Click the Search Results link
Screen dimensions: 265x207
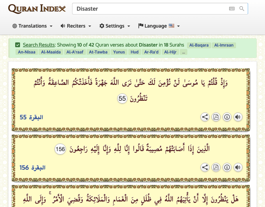(x=39, y=45)
